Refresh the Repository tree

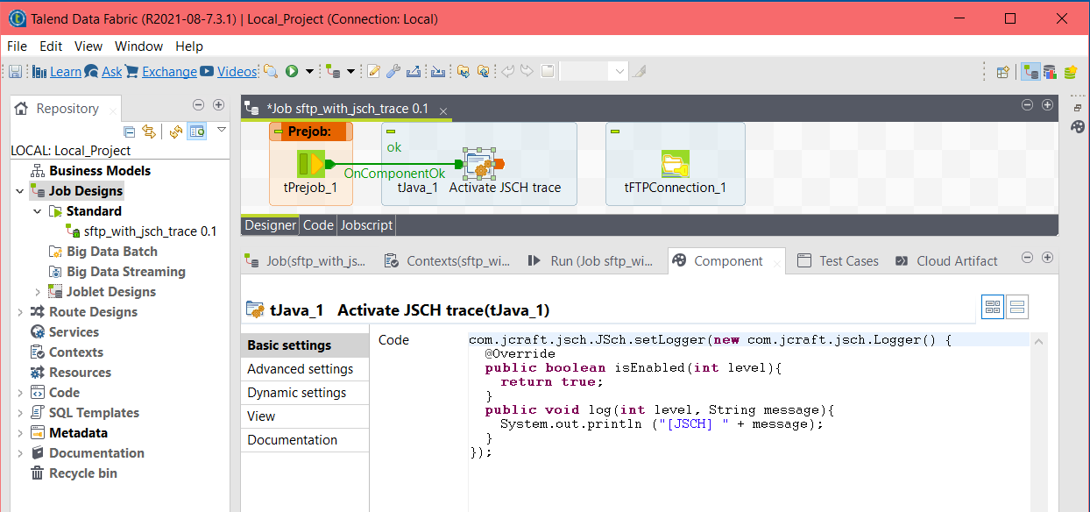point(176,132)
